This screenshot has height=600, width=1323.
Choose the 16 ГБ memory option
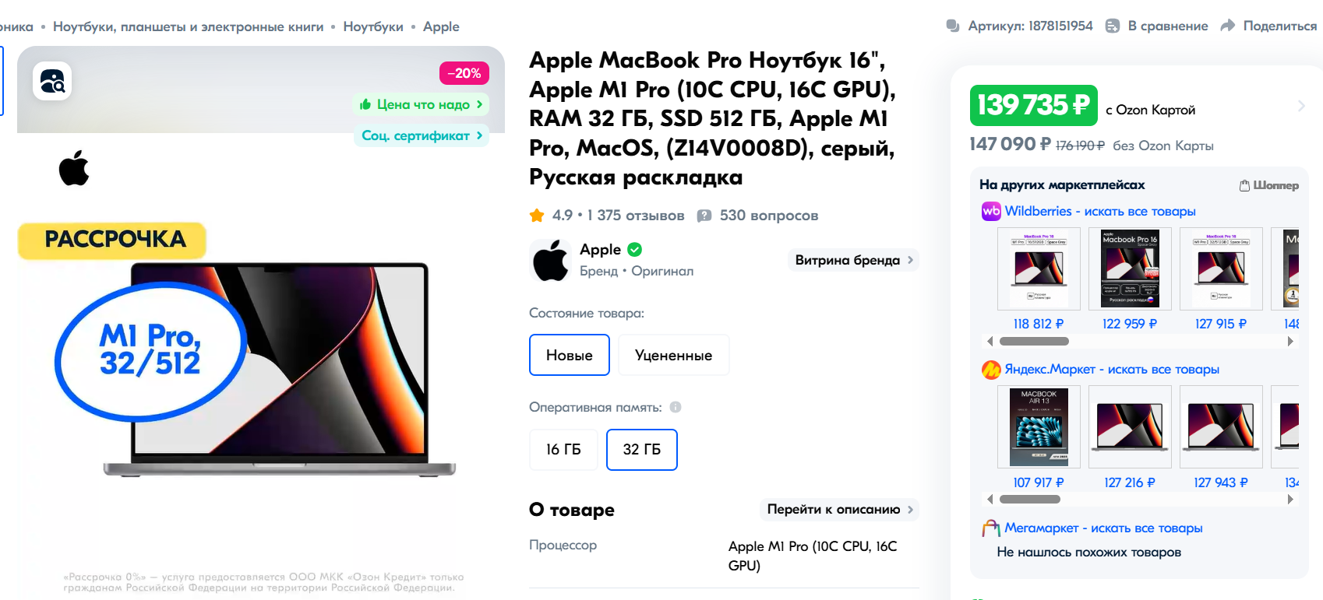[563, 450]
